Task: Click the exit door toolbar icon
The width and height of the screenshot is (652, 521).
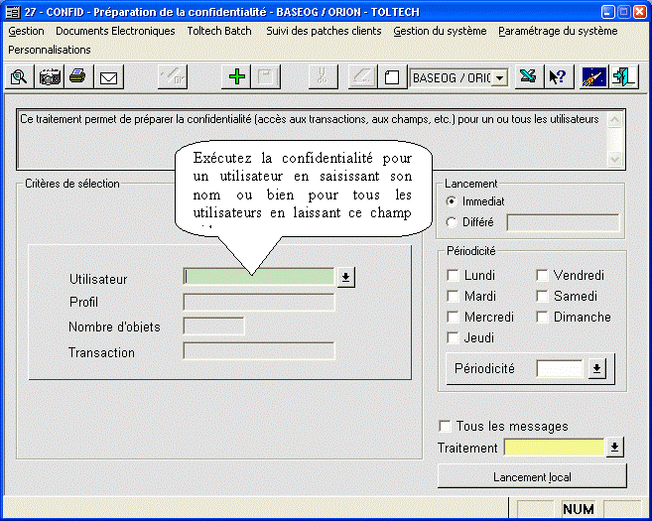Action: pyautogui.click(x=624, y=77)
